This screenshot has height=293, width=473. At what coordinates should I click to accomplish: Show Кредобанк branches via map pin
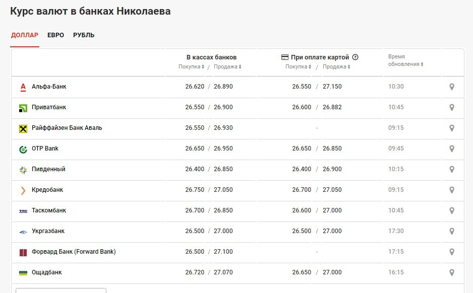point(452,190)
